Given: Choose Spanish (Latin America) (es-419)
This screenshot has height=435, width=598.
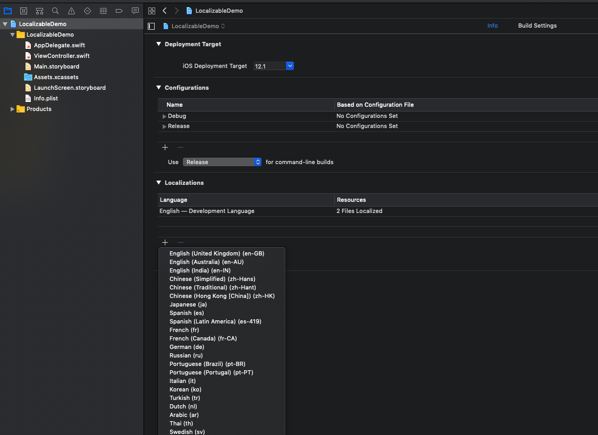Looking at the screenshot, I should point(222,321).
